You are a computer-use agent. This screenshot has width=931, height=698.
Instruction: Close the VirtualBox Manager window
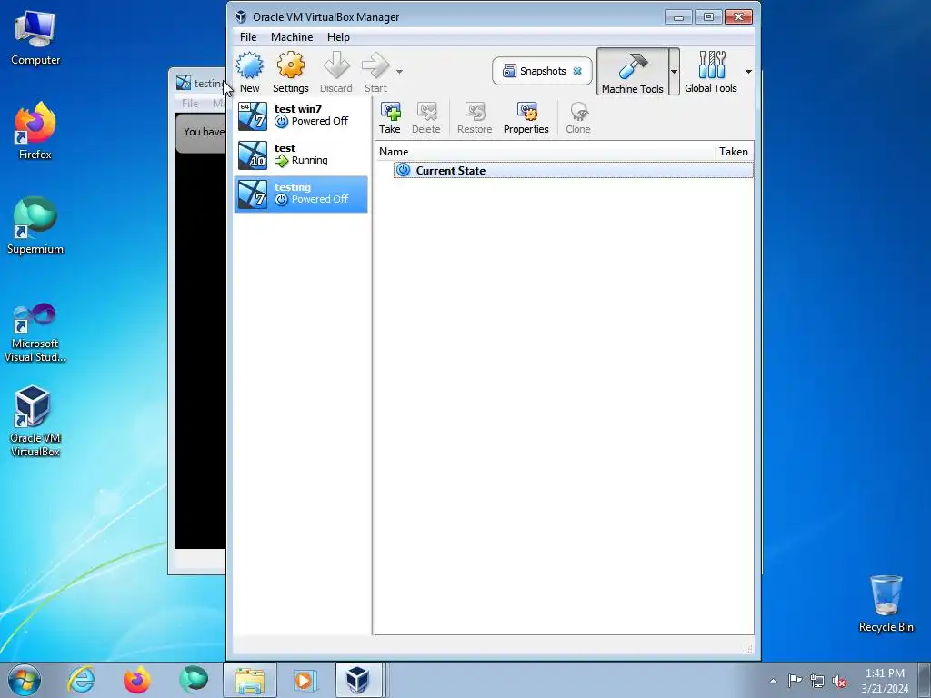click(738, 16)
